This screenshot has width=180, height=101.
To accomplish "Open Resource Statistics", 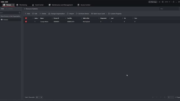I will [31, 9].
